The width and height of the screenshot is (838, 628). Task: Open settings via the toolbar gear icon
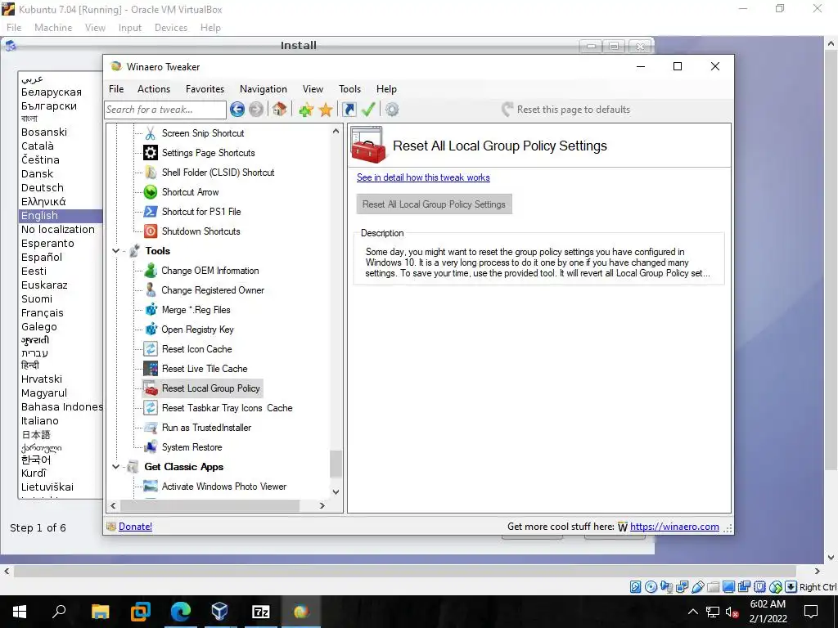click(392, 110)
